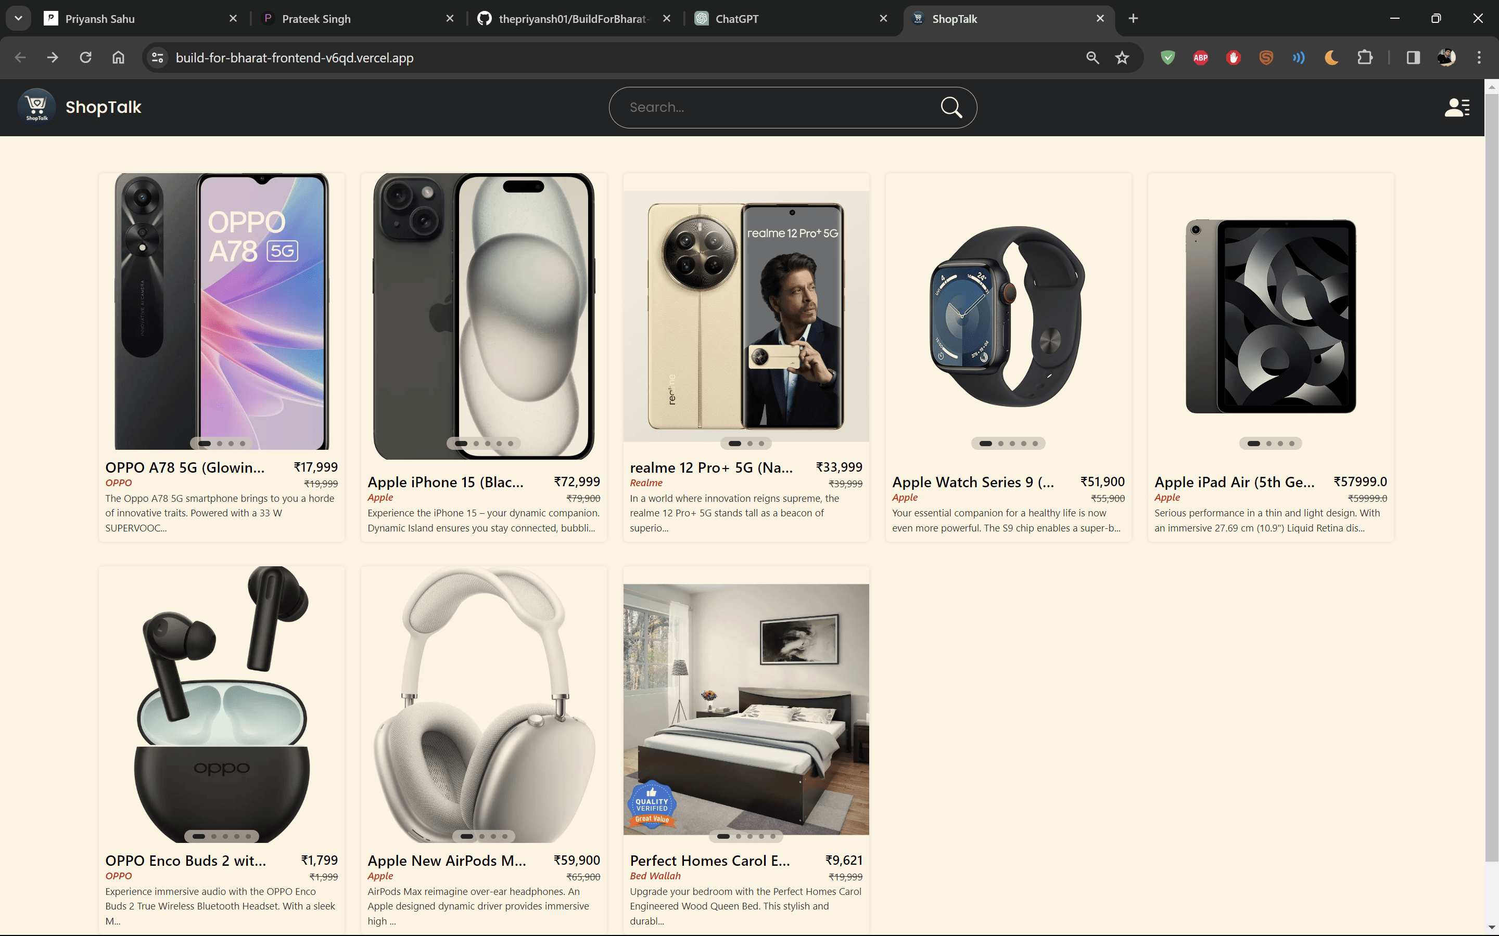Bookmark this page with the star icon
Image resolution: width=1499 pixels, height=936 pixels.
click(1122, 58)
